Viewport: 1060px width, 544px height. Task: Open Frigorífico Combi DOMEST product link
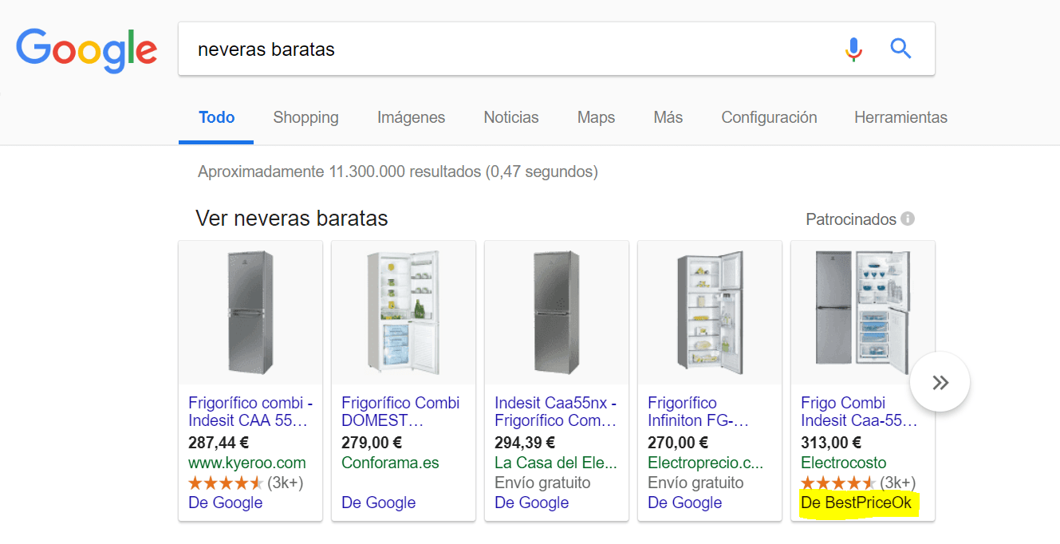(400, 412)
